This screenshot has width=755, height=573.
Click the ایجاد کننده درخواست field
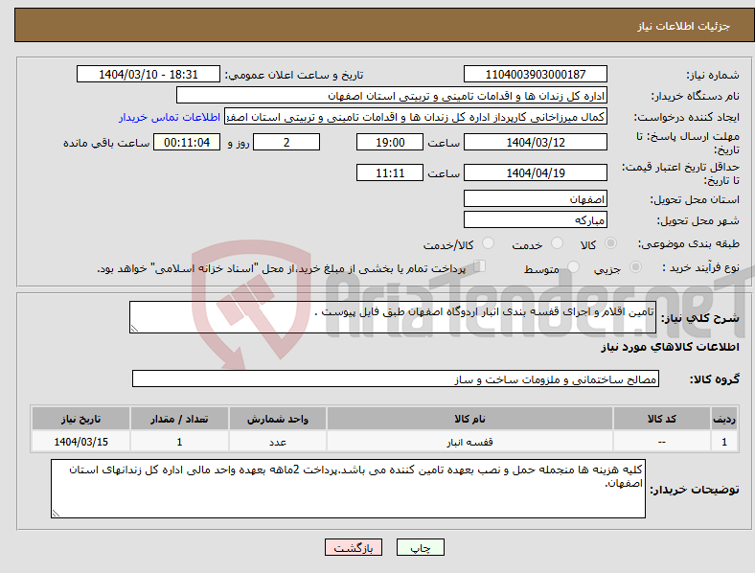click(x=416, y=117)
